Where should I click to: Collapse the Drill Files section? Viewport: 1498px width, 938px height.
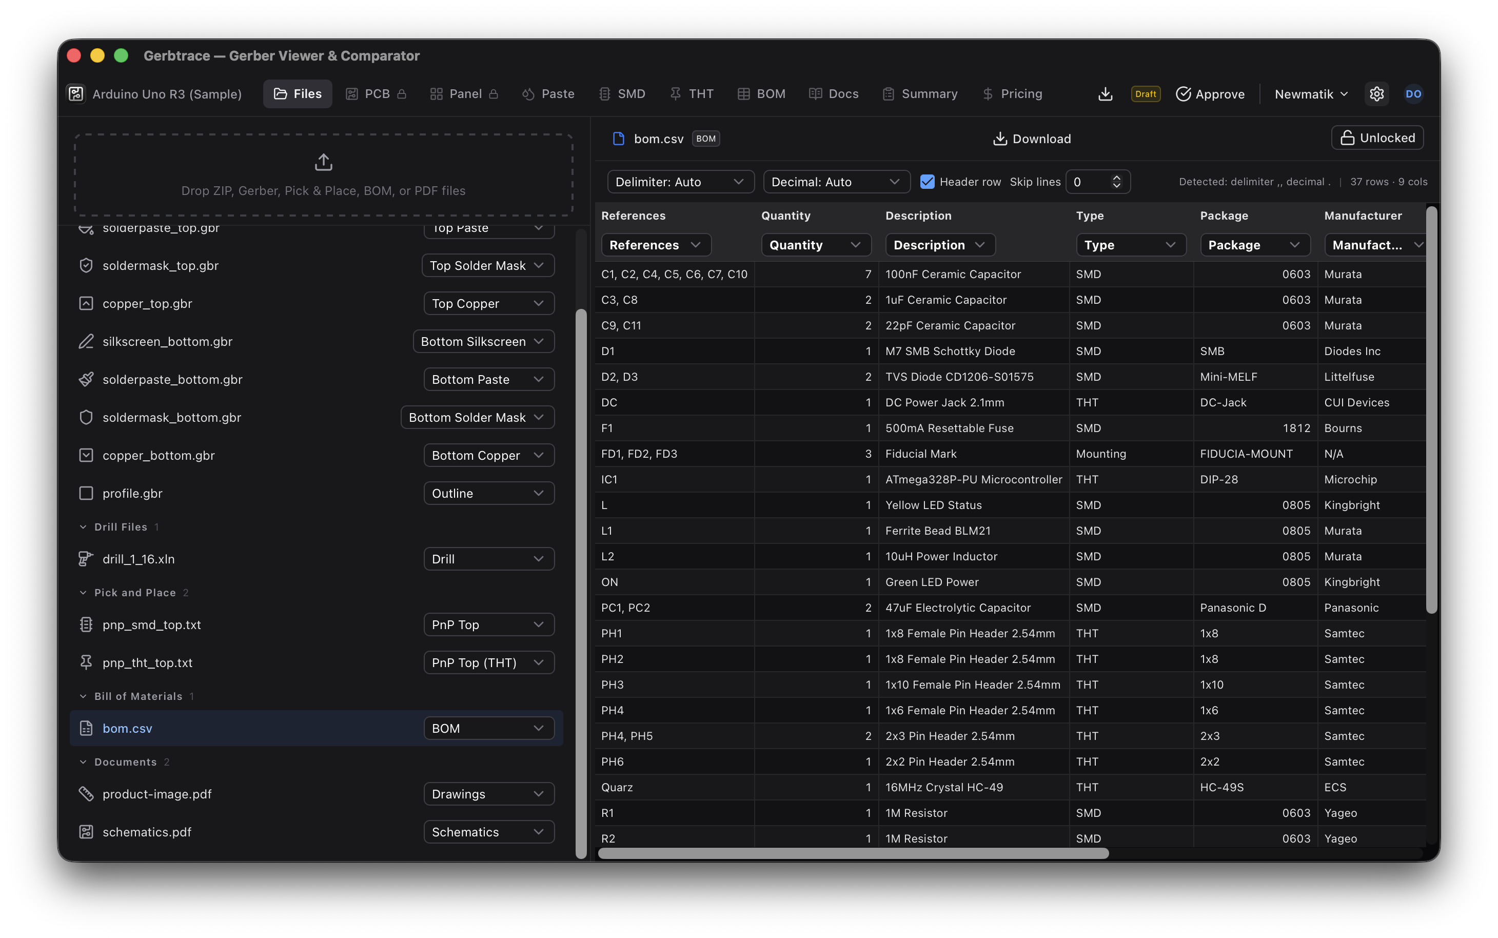point(120,526)
